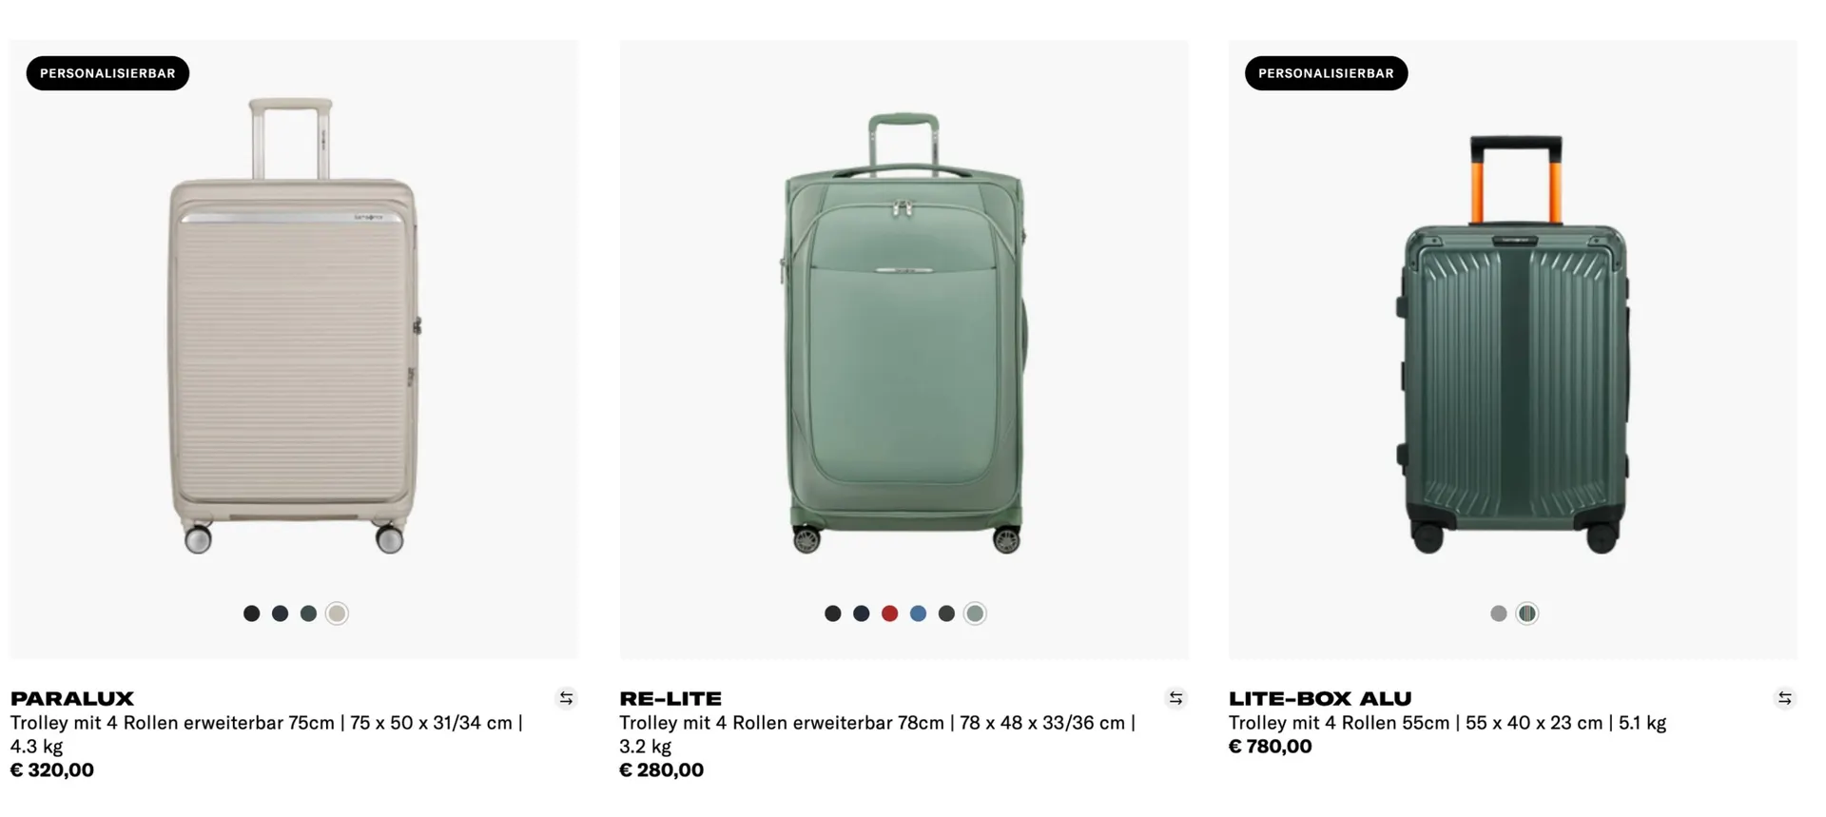
Task: Open the Re-Lite 78cm trolley description
Action: pyautogui.click(x=877, y=724)
